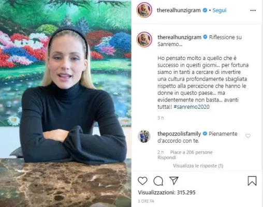Open #sanremo2020 hashtag link
This screenshot has width=263, height=207.
pyautogui.click(x=192, y=107)
